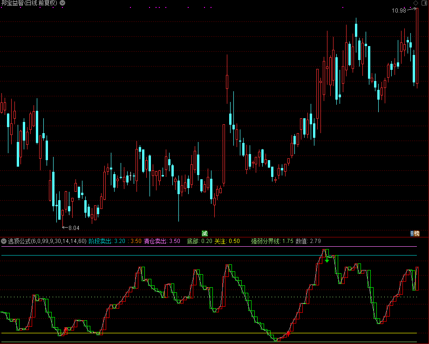Viewport: 429px width, 344px height.
Task: Click the green 减 marker badge
Action: click(x=204, y=234)
